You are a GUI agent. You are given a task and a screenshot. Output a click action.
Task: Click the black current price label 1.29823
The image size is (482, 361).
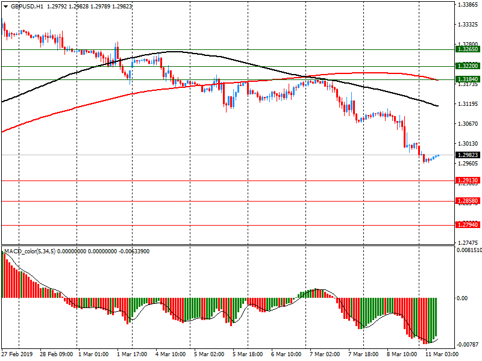(468, 155)
